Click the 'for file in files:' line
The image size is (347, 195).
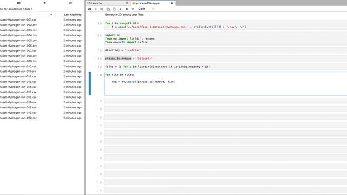coord(120,75)
